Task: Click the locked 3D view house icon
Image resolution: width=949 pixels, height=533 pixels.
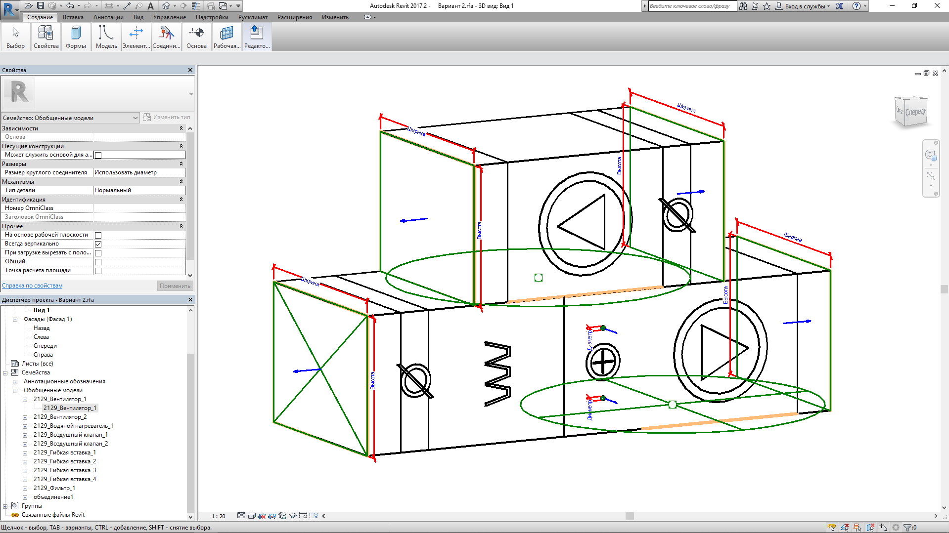Action: click(x=282, y=516)
